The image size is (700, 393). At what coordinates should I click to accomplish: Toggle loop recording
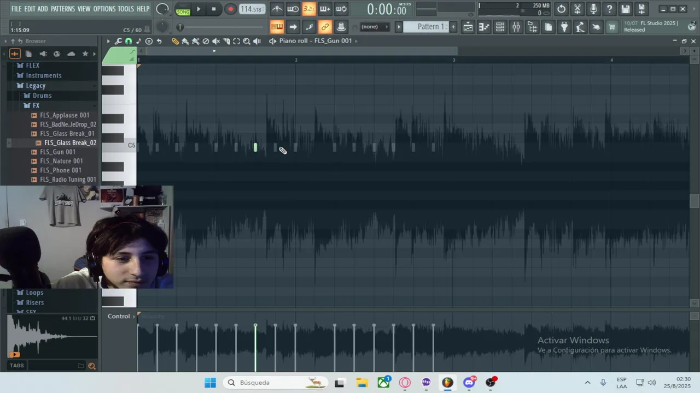(341, 9)
